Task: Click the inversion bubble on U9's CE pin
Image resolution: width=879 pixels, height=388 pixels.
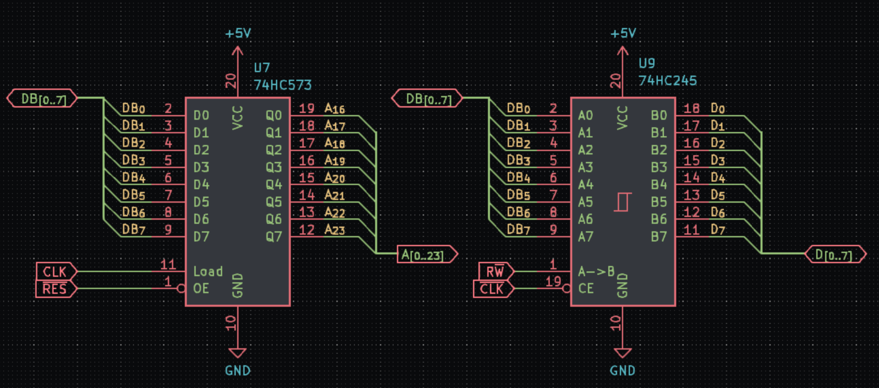Action: tap(566, 289)
